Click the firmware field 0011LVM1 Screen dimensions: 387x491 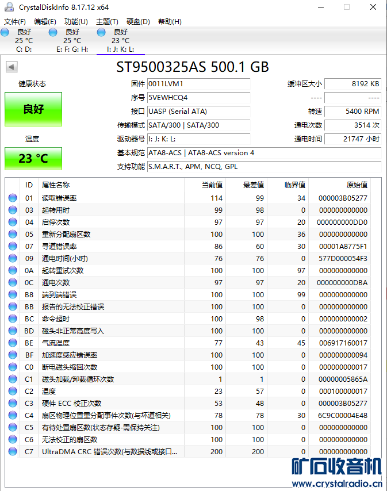pyautogui.click(x=198, y=84)
